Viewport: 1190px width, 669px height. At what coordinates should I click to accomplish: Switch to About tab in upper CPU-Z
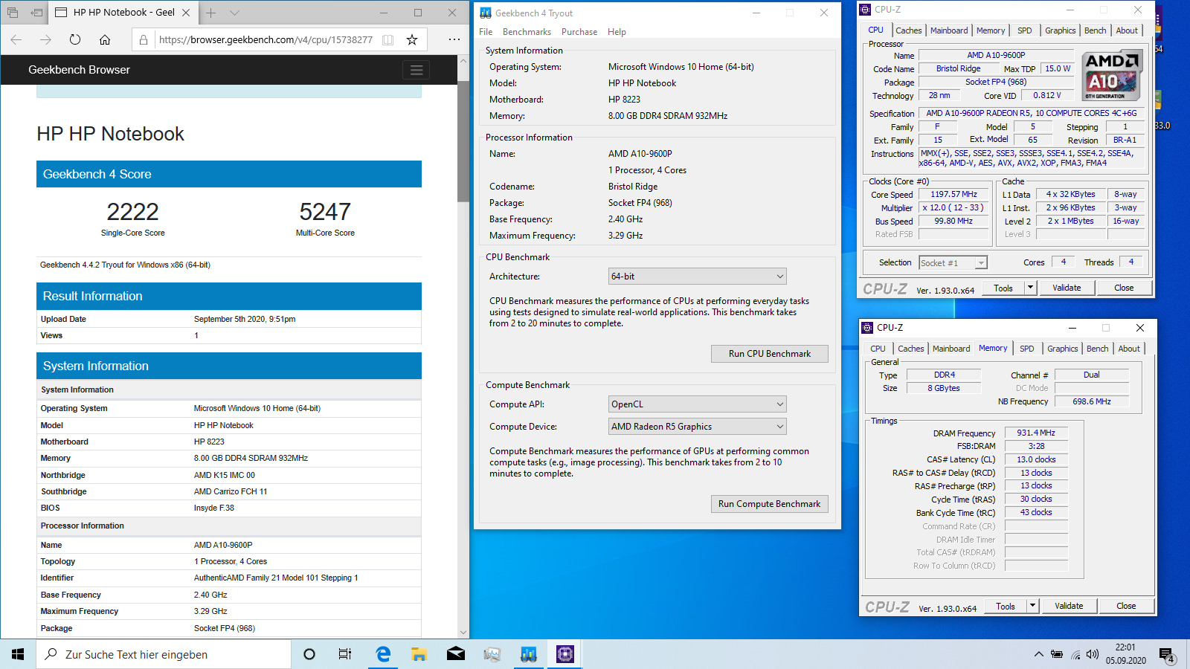click(1127, 30)
